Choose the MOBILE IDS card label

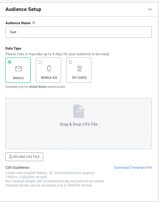coord(49,78)
